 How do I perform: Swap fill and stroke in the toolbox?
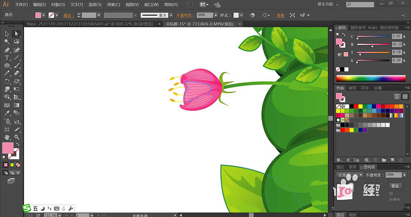click(x=18, y=144)
